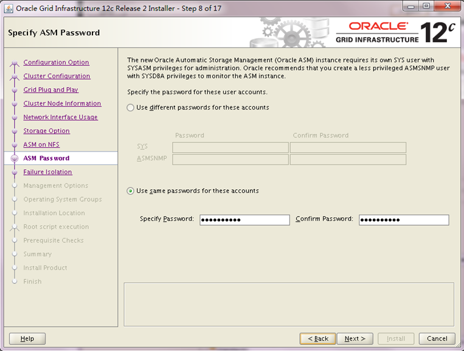Open the Configuration Option step
Image resolution: width=464 pixels, height=351 pixels.
(x=56, y=63)
